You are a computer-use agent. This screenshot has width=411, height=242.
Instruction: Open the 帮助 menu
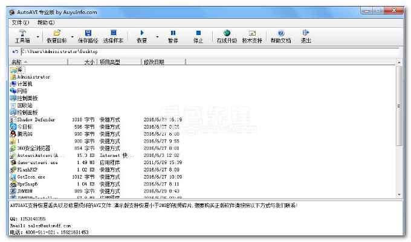45,22
